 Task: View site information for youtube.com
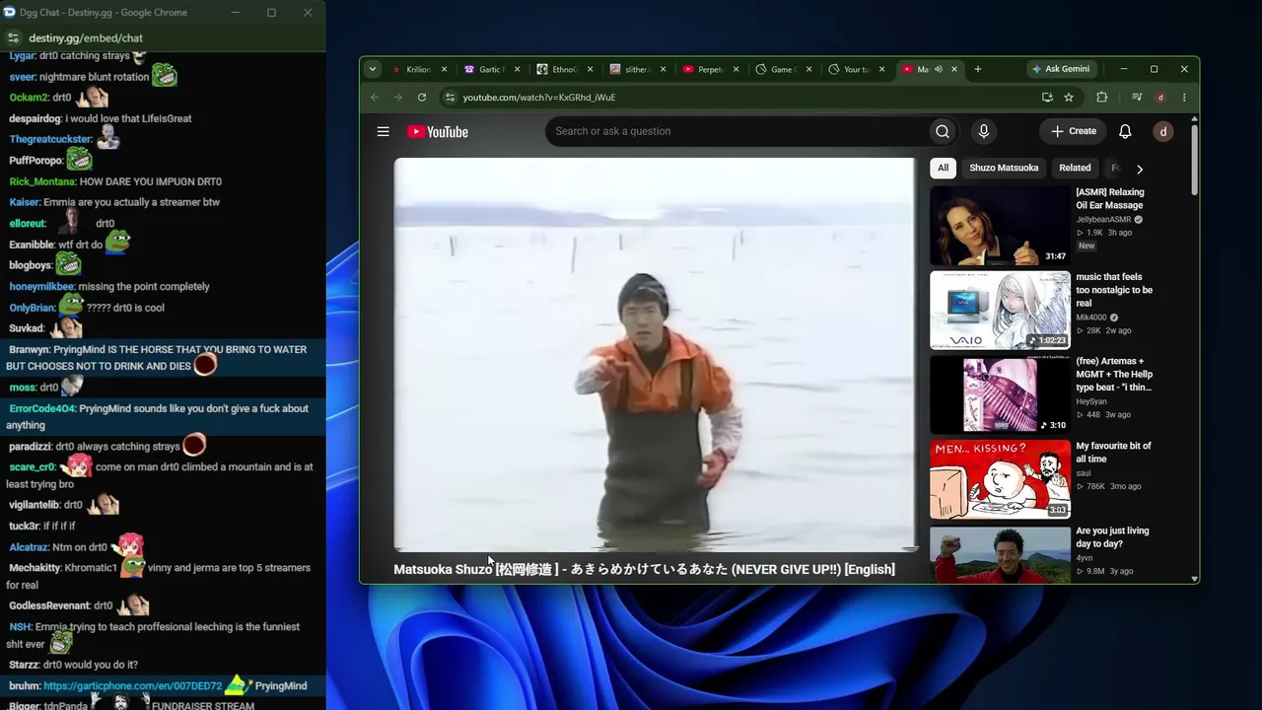pos(451,98)
